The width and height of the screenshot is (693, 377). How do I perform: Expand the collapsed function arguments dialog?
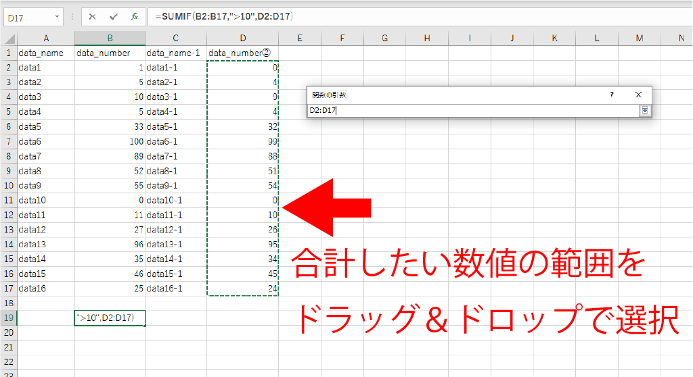coord(645,110)
